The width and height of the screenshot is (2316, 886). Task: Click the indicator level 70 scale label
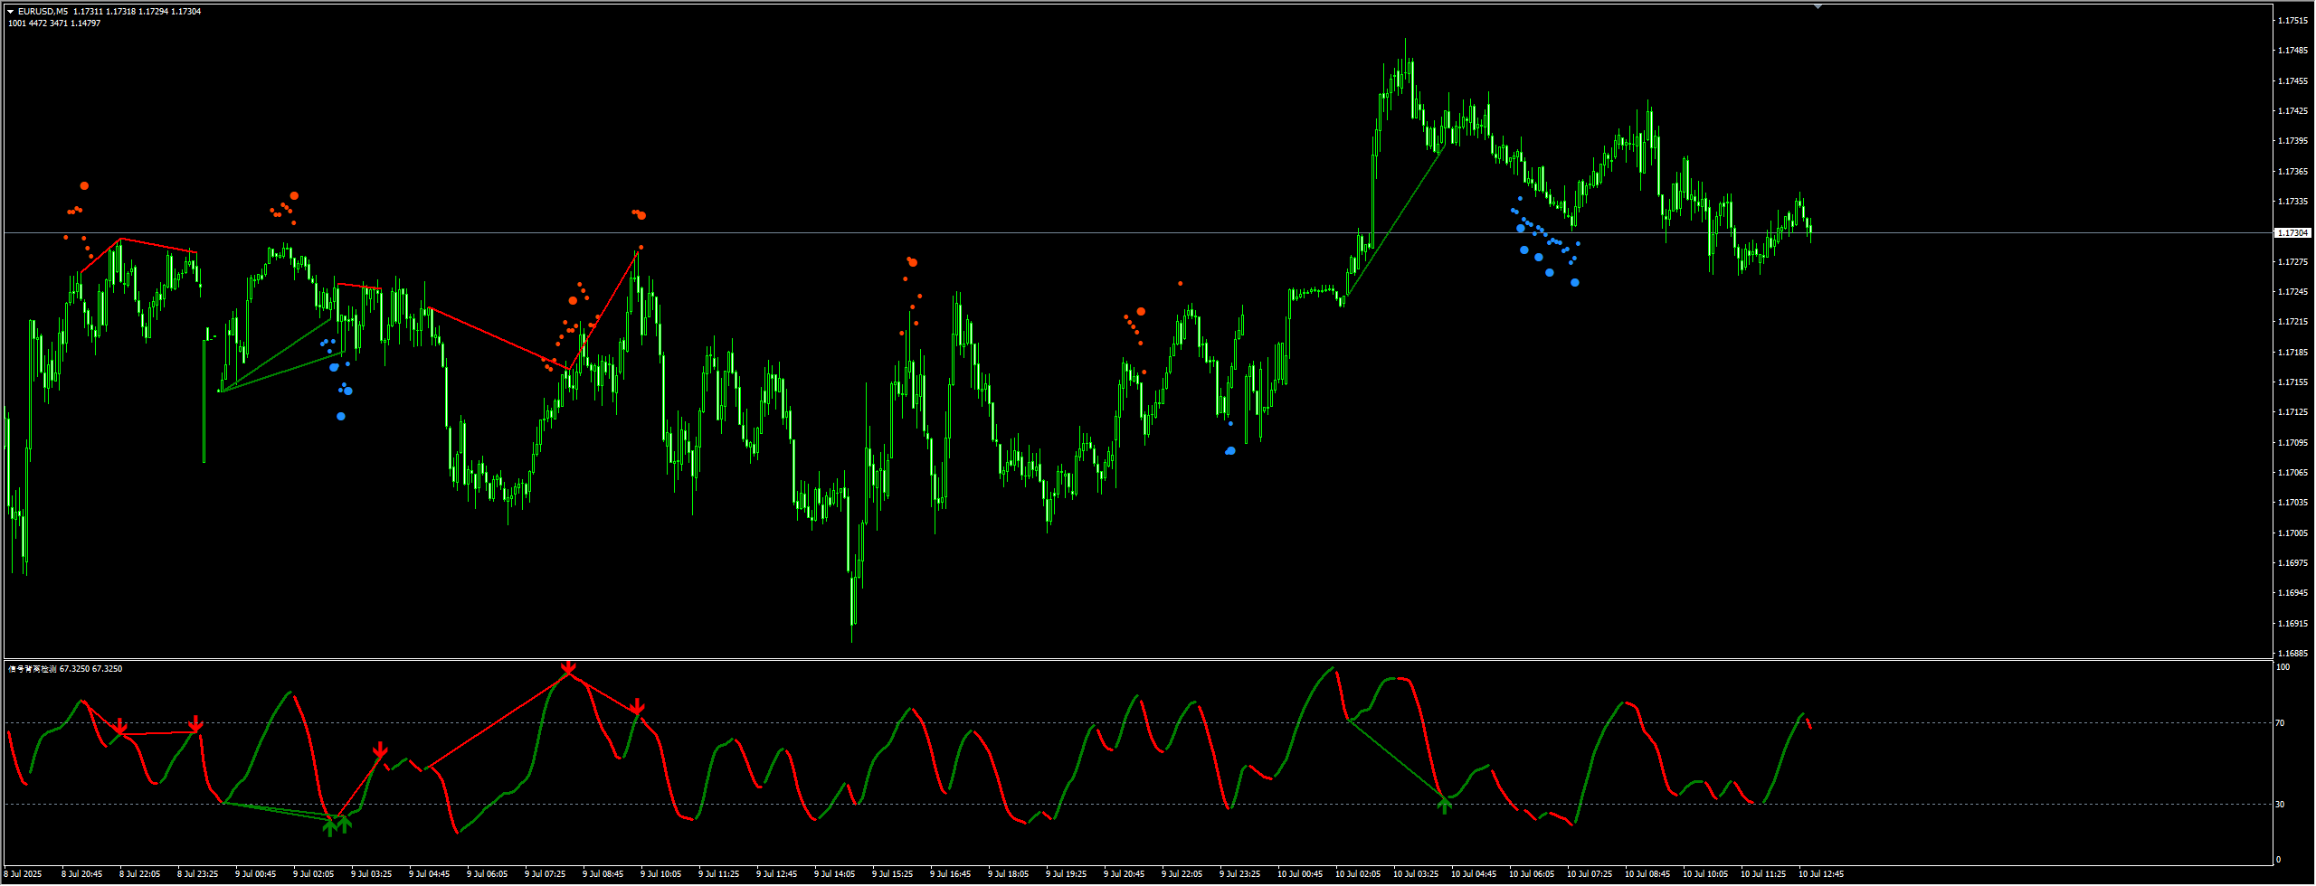pyautogui.click(x=2280, y=723)
